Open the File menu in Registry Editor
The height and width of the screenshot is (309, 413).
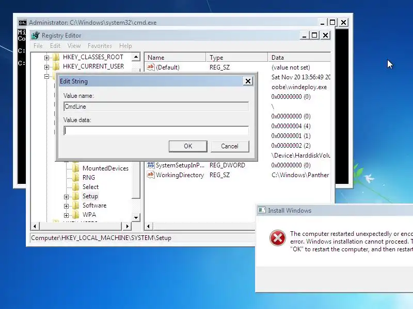[38, 46]
